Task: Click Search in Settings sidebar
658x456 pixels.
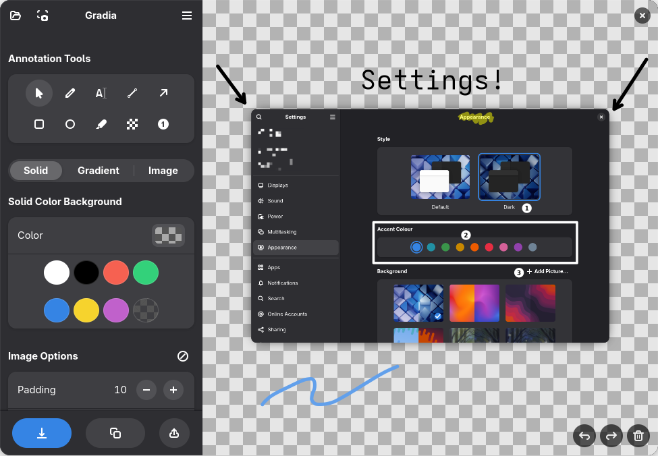Action: point(296,298)
